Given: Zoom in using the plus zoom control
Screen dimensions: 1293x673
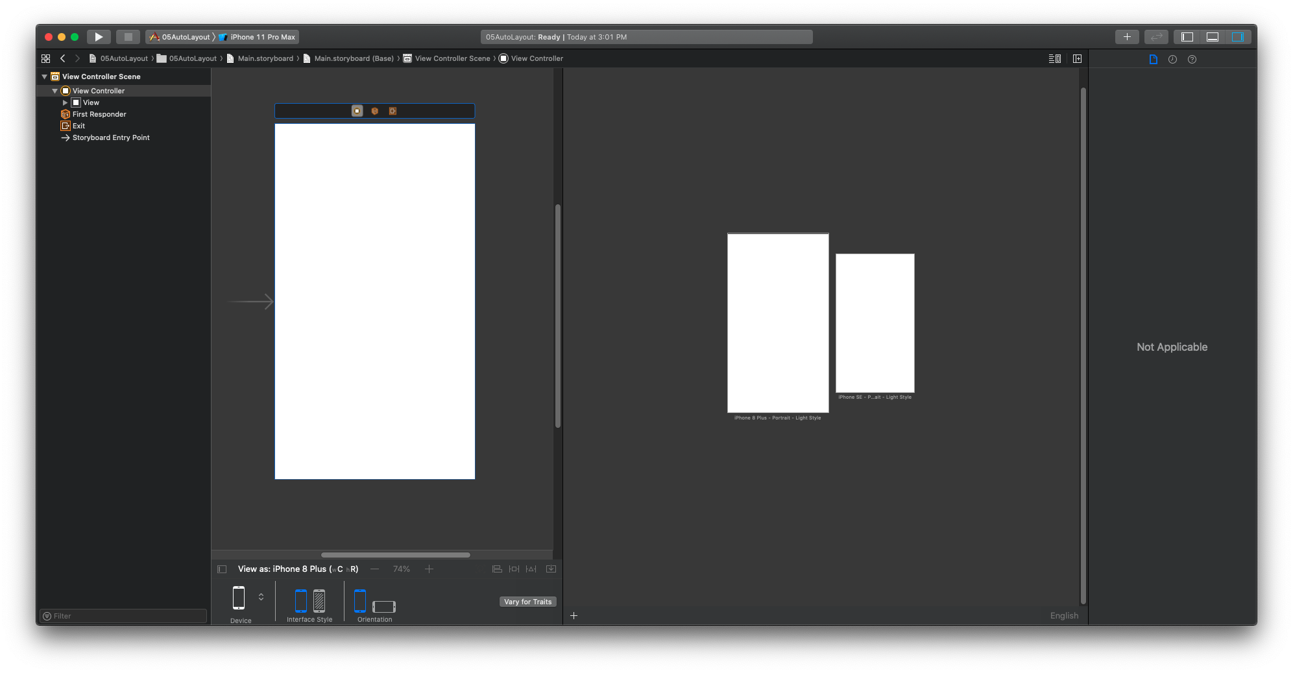Looking at the screenshot, I should pos(429,569).
